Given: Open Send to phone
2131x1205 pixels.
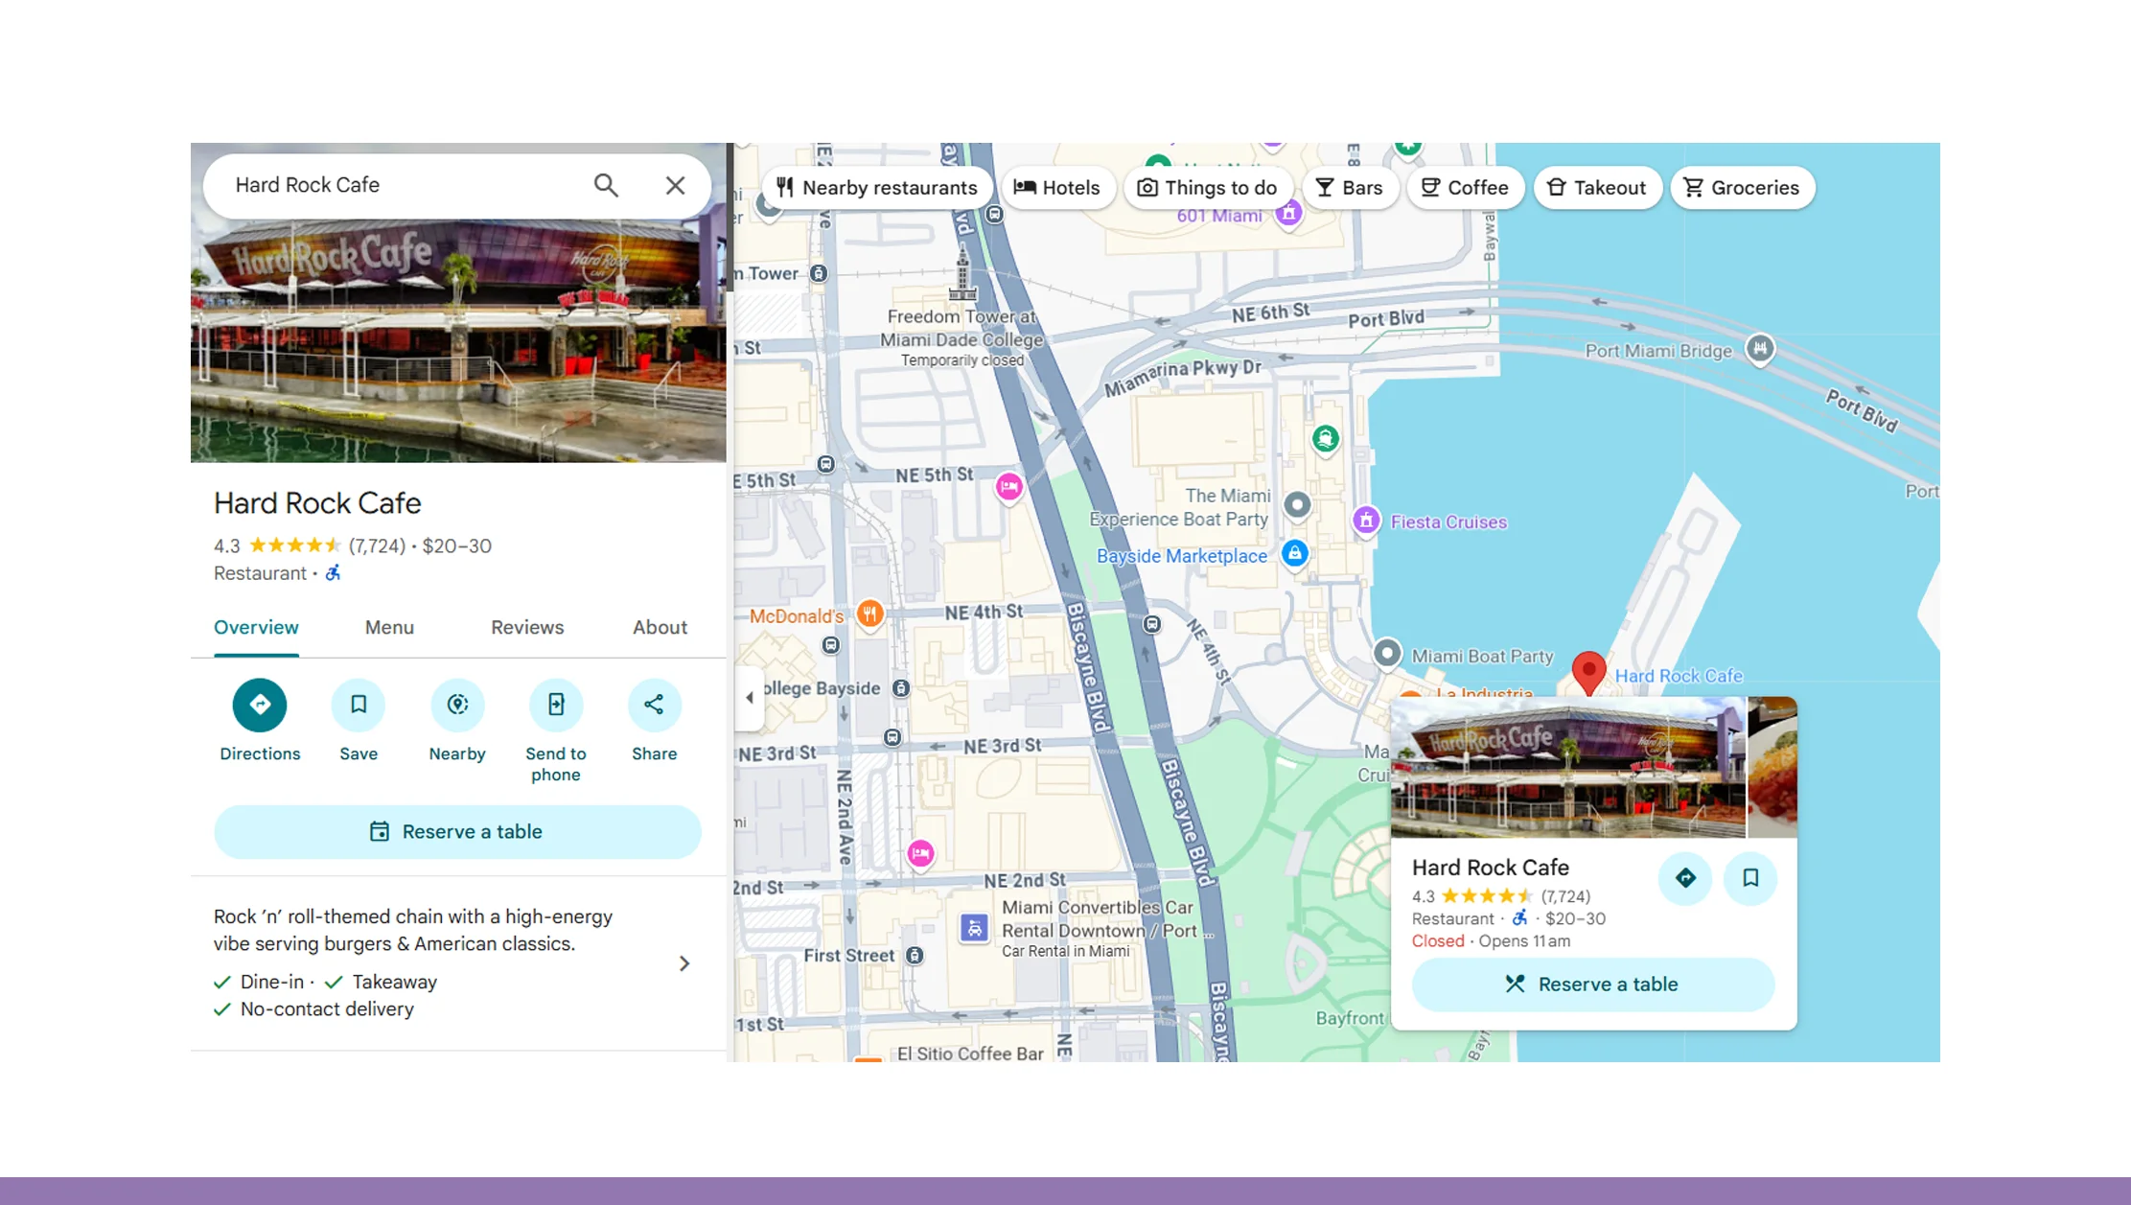Looking at the screenshot, I should point(556,705).
